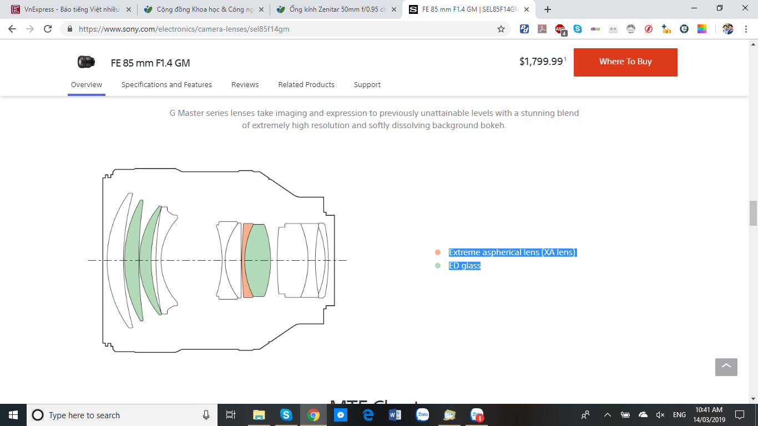The width and height of the screenshot is (758, 426).
Task: Open the Related Products section
Action: [x=306, y=85]
